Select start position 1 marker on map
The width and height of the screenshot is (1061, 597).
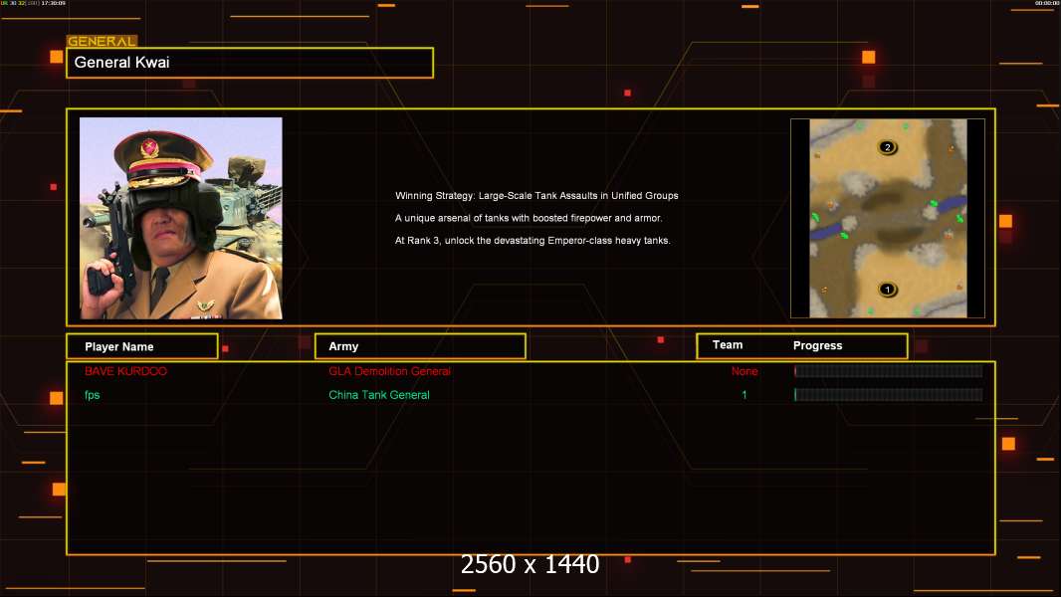coord(887,290)
